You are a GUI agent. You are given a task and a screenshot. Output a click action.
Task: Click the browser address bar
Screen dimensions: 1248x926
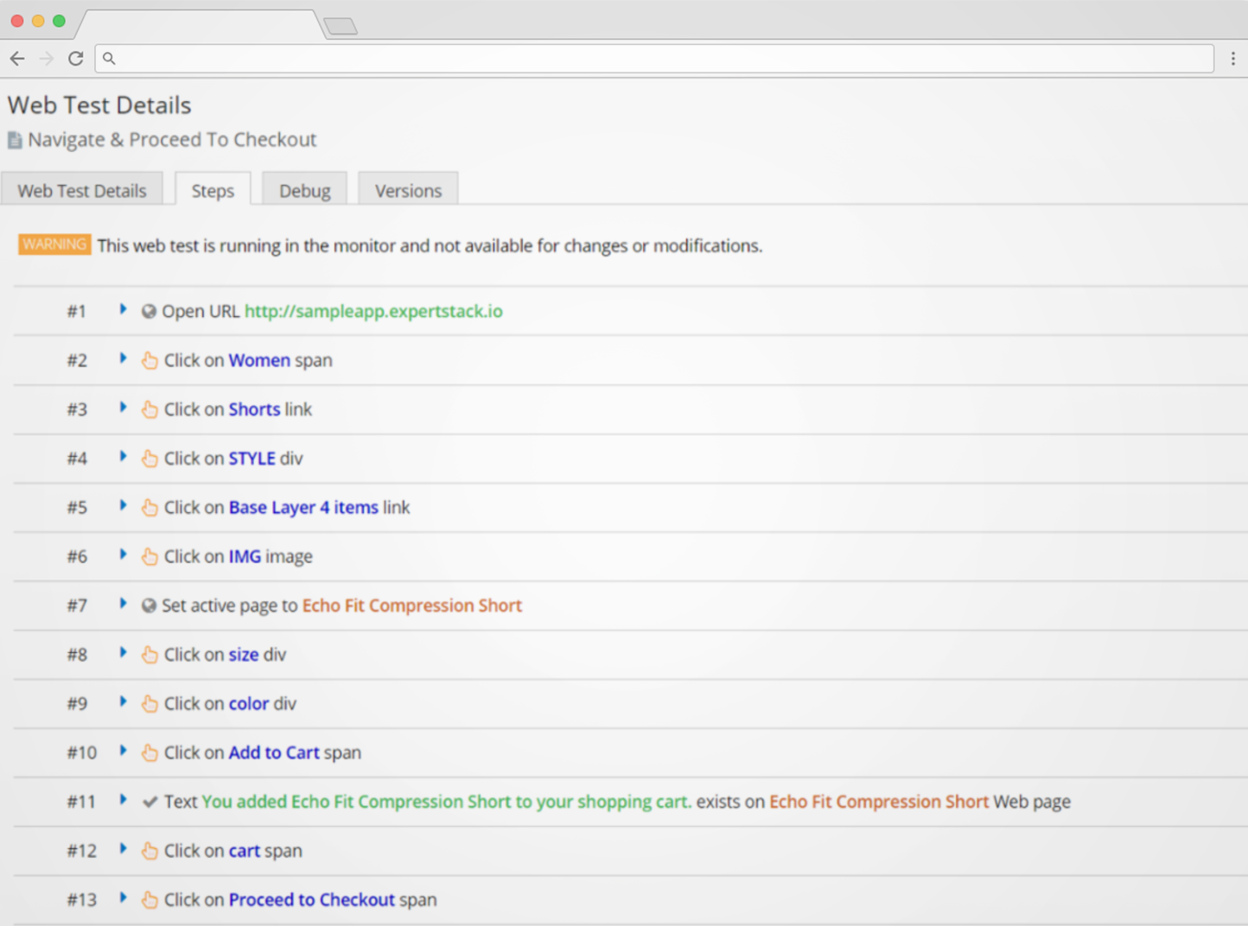[x=657, y=59]
